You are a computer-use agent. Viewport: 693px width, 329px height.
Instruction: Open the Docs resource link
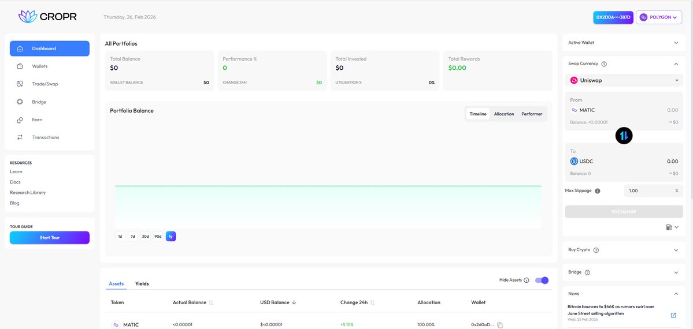pos(15,182)
